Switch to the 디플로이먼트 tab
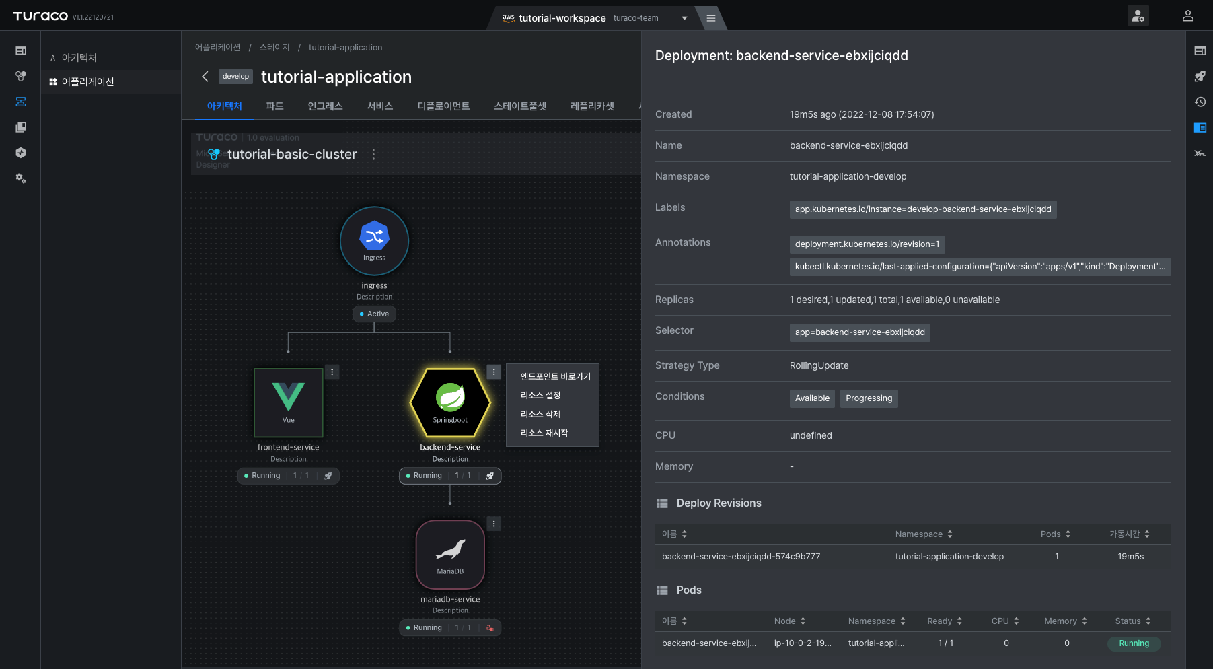The image size is (1213, 669). point(443,106)
